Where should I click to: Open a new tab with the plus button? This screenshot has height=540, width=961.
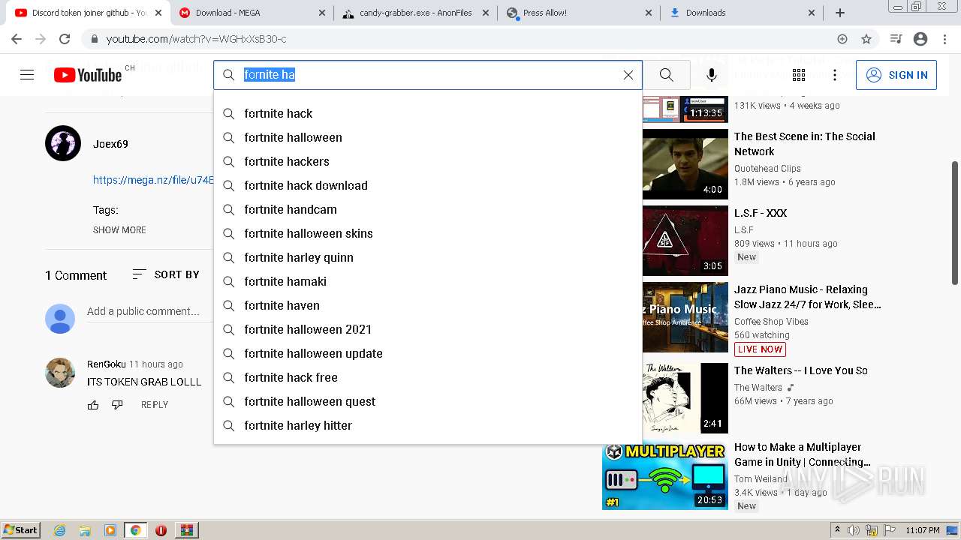click(840, 13)
